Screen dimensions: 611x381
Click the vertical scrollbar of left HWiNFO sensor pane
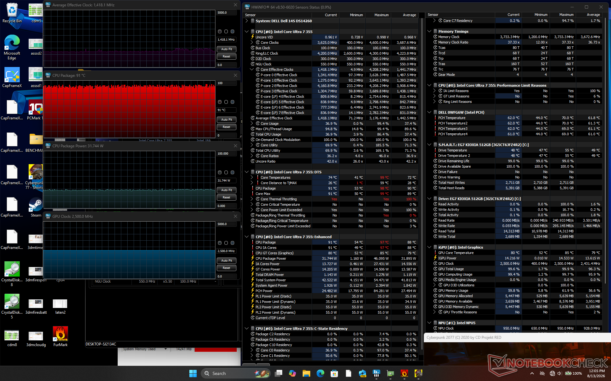click(422, 184)
